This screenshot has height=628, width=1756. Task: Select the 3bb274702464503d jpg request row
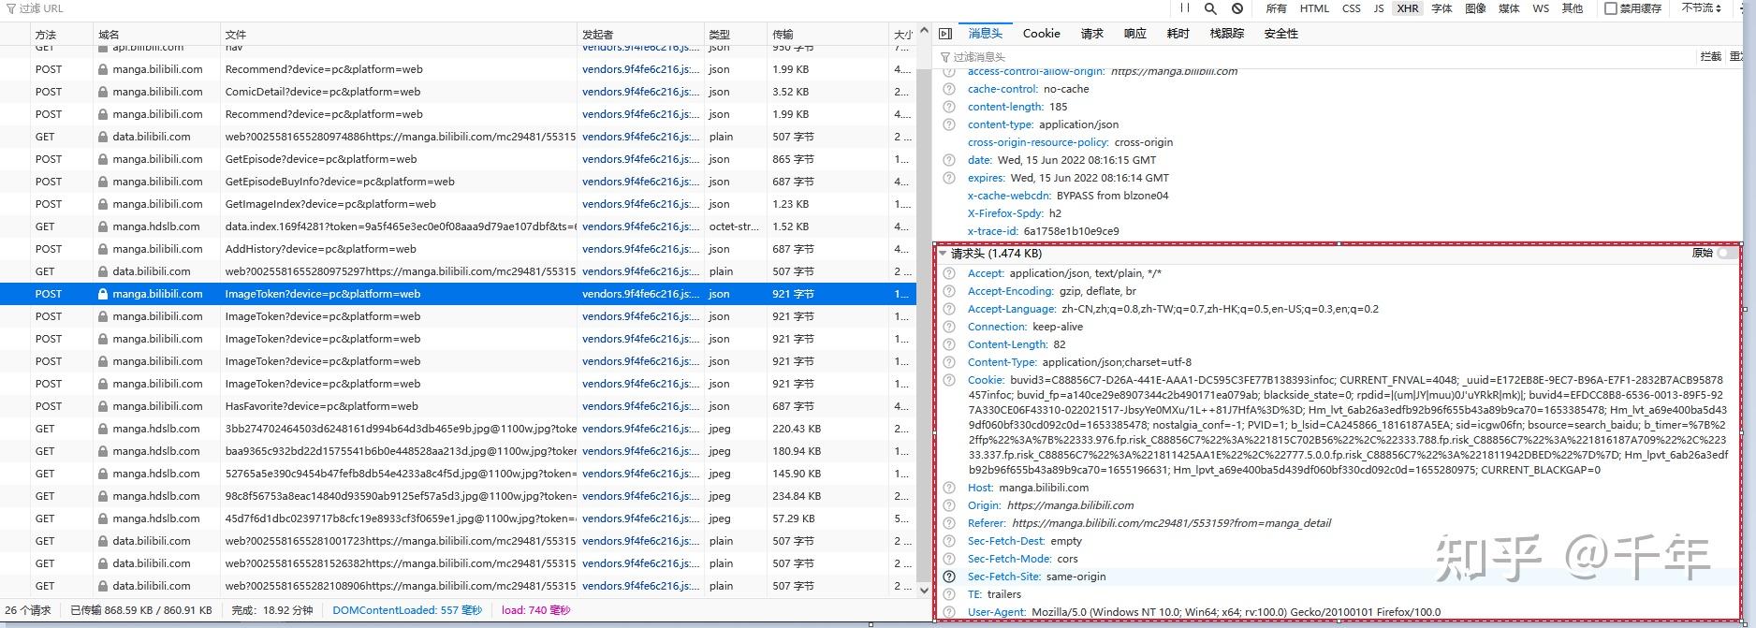pos(459,429)
